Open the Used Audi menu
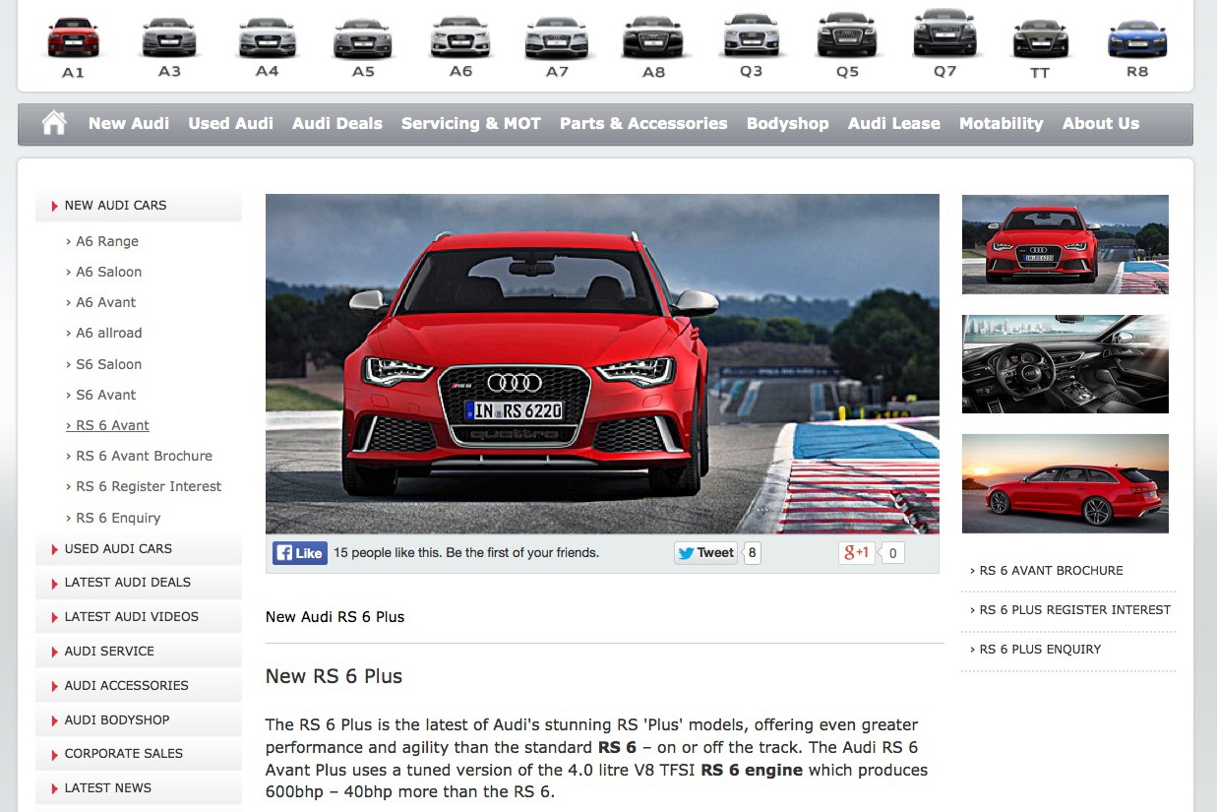The width and height of the screenshot is (1217, 812). pos(230,124)
